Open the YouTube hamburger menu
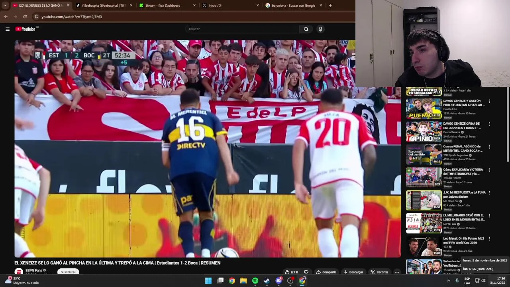The image size is (510, 287). coord(7,29)
